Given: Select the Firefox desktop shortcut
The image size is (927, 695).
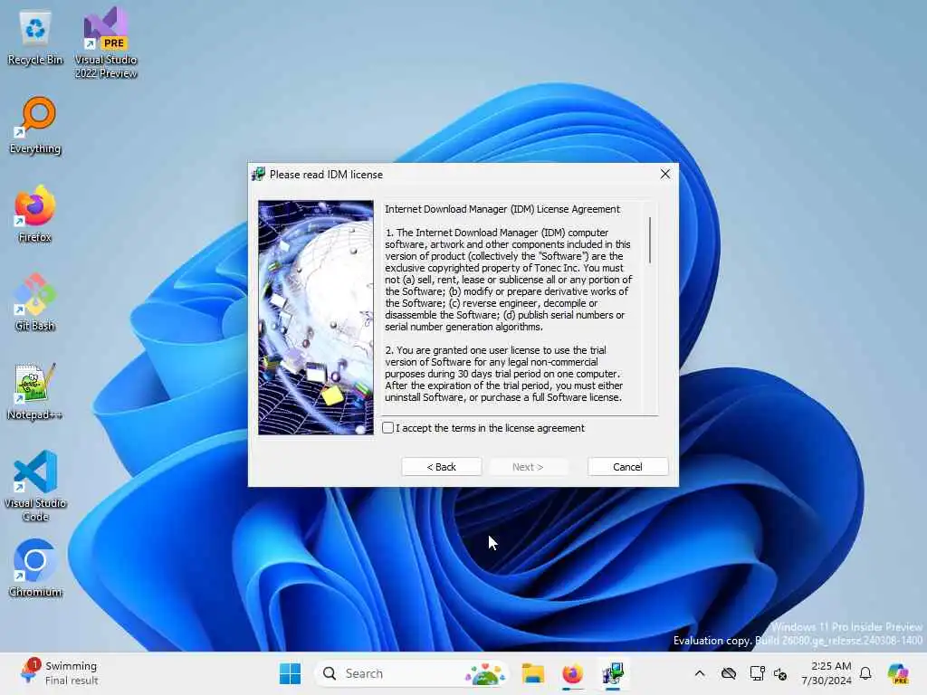Looking at the screenshot, I should click(35, 214).
